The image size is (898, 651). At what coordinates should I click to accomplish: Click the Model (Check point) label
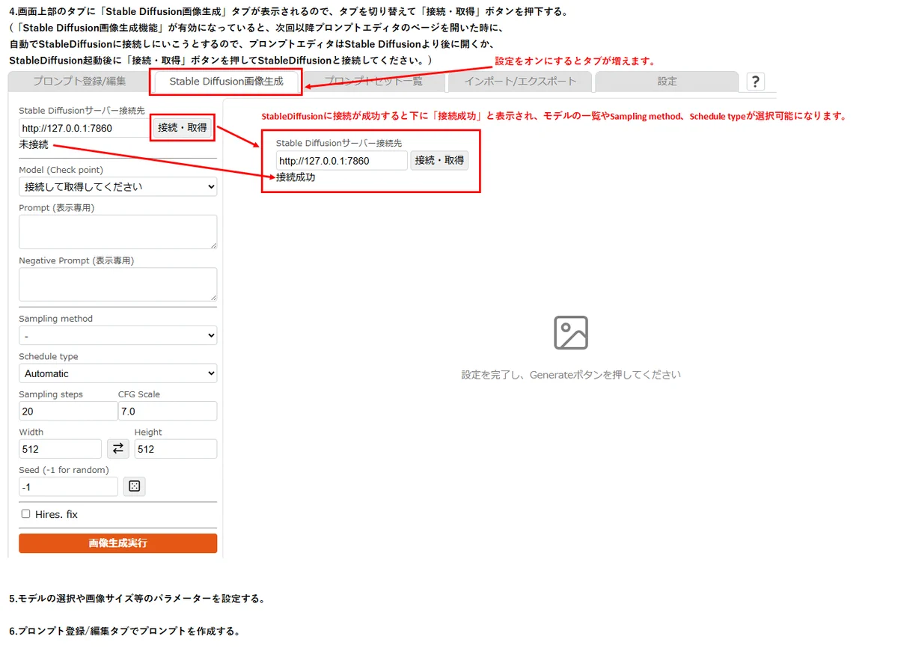61,170
